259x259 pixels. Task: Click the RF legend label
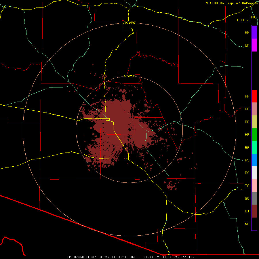pos(247,32)
